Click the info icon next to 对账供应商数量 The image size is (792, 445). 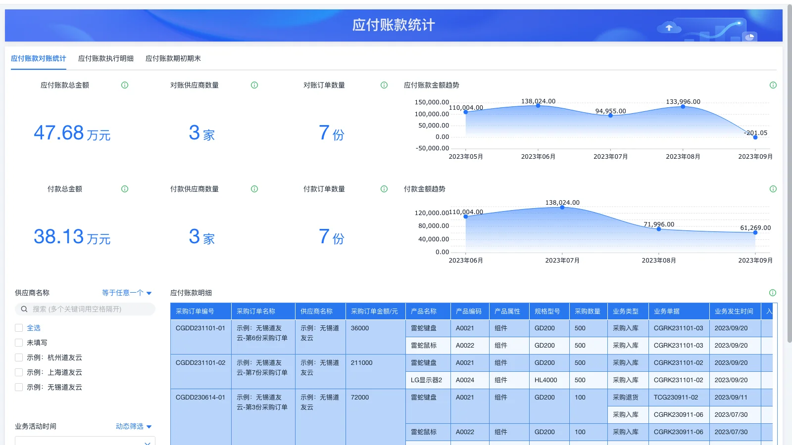254,85
